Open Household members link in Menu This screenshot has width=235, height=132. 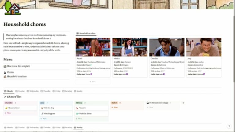17,77
